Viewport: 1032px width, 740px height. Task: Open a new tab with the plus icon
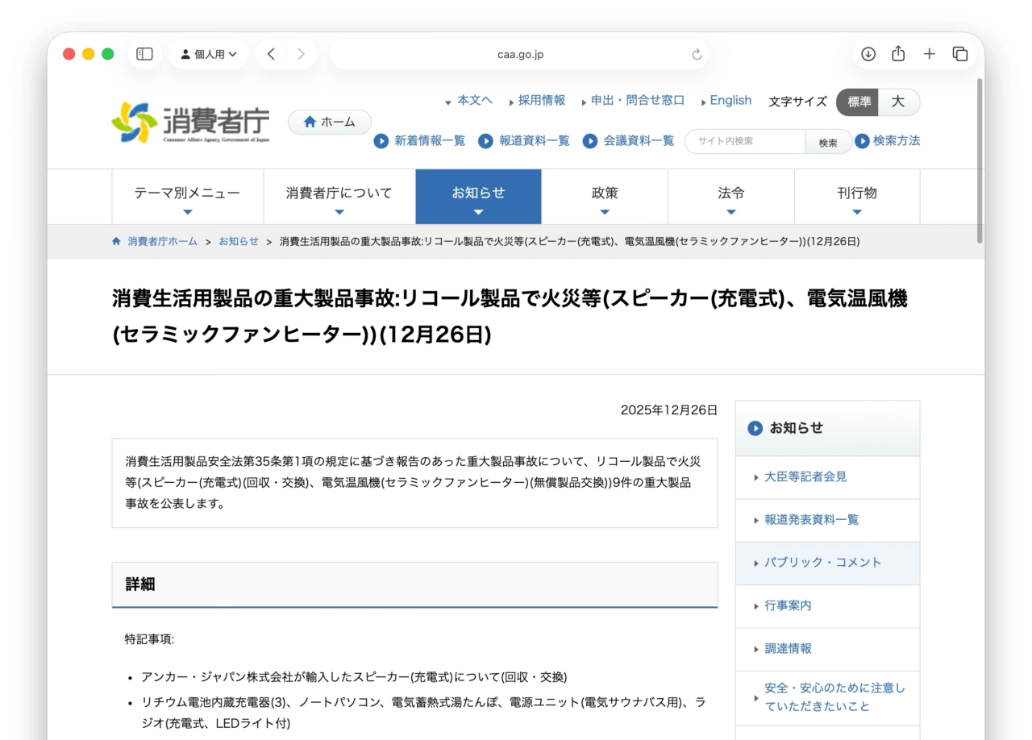[x=929, y=54]
